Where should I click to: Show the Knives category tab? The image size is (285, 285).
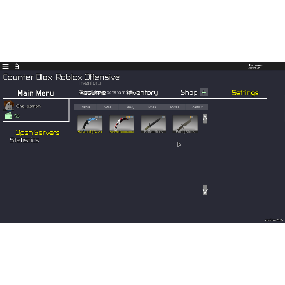coord(174,107)
